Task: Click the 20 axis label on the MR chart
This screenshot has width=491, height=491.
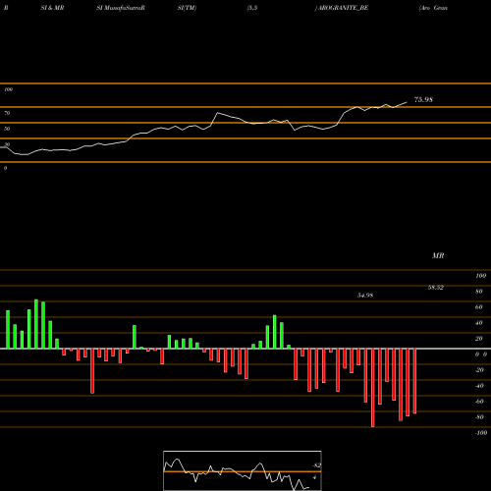Action: point(478,339)
